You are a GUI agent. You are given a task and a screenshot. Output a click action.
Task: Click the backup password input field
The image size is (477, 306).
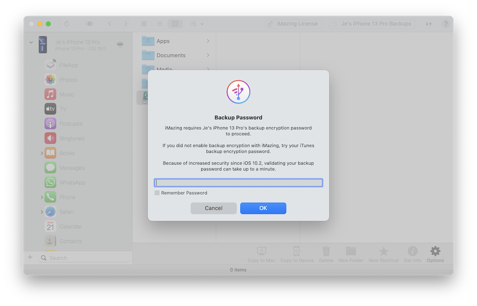238,183
